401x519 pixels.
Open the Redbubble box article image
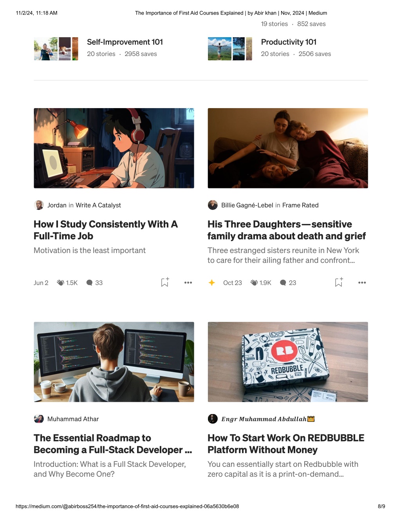point(288,362)
